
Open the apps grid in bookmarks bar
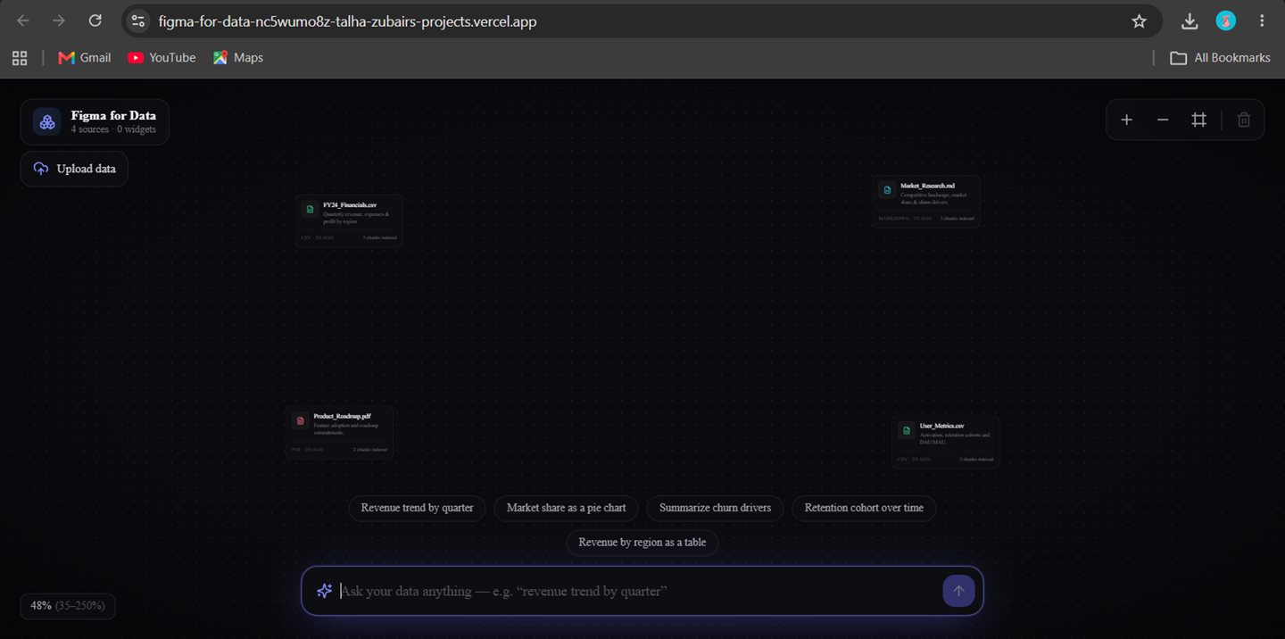pyautogui.click(x=20, y=58)
